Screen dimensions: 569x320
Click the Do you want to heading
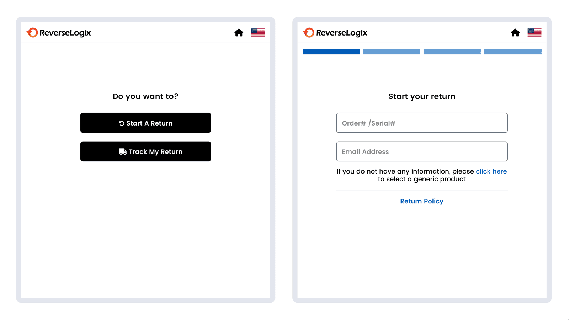point(145,96)
